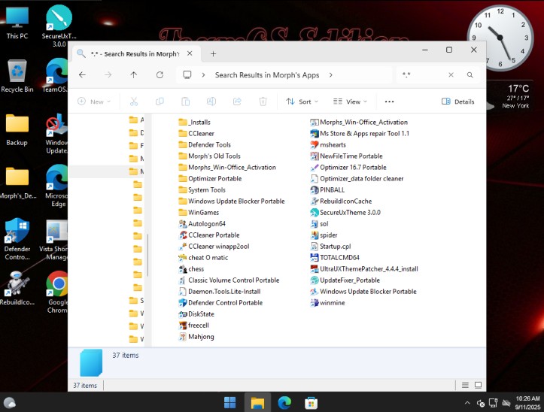The height and width of the screenshot is (412, 544).
Task: Select the freecell file
Action: (x=193, y=326)
